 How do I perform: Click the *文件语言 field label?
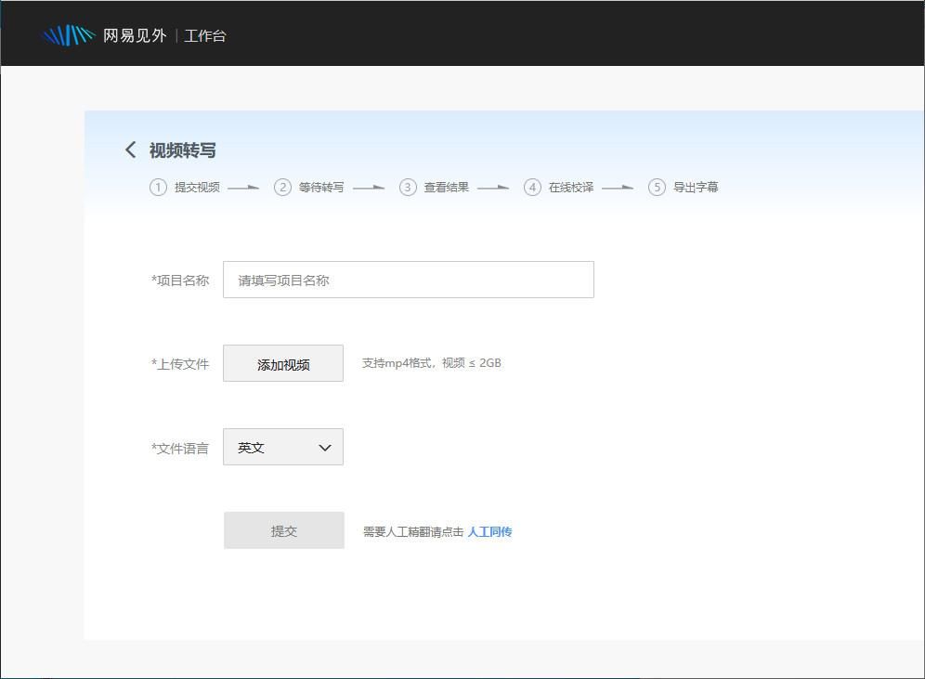[180, 449]
